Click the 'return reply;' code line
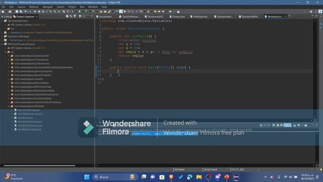The image size is (323, 182). pos(131,56)
